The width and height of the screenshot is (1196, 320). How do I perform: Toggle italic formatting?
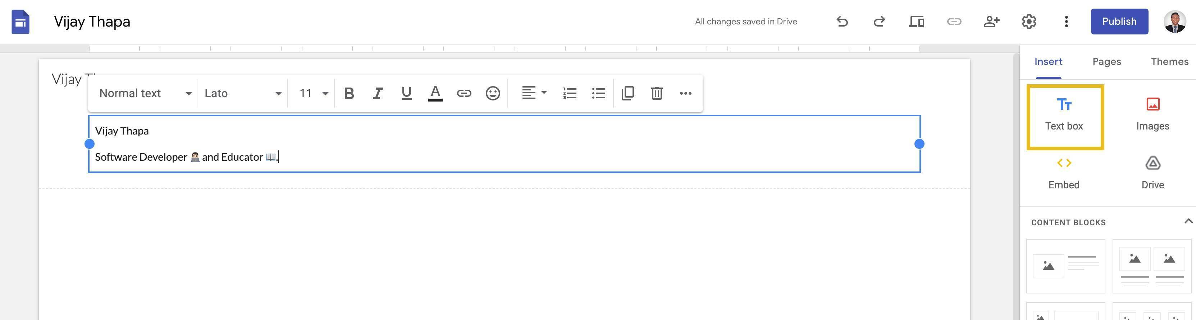pos(378,94)
